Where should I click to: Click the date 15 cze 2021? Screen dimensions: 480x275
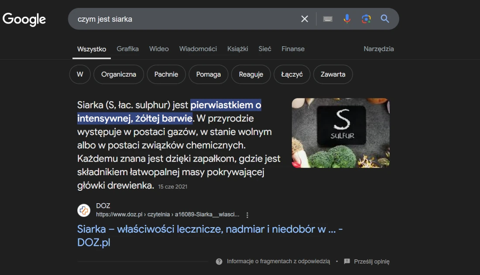click(173, 187)
